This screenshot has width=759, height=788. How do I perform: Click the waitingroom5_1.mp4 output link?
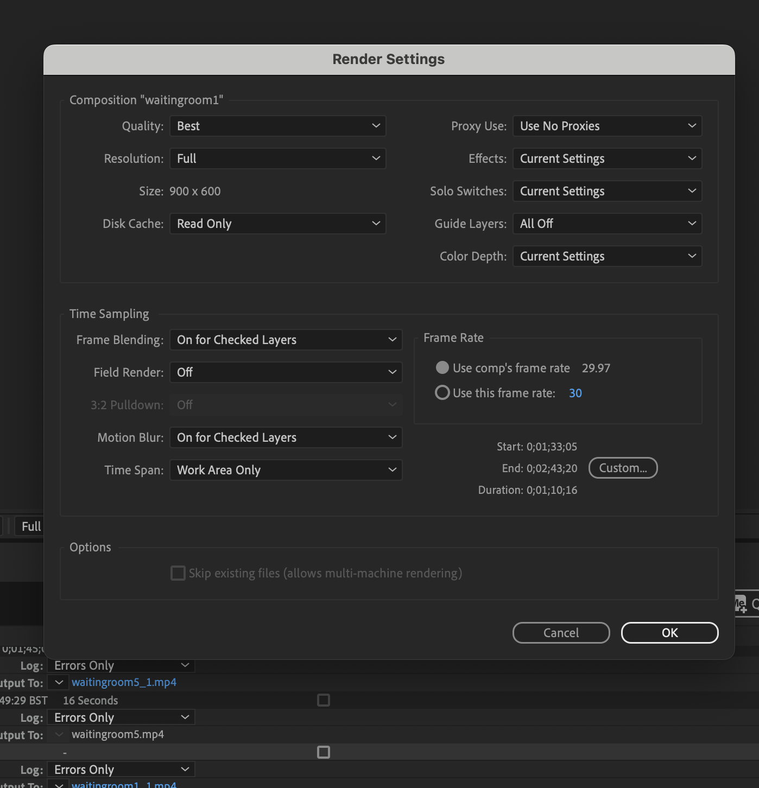tap(123, 682)
